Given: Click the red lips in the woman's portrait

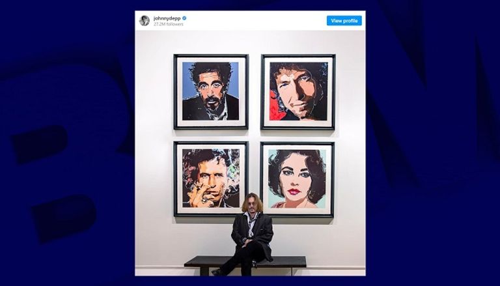Looking at the screenshot, I should [x=294, y=192].
